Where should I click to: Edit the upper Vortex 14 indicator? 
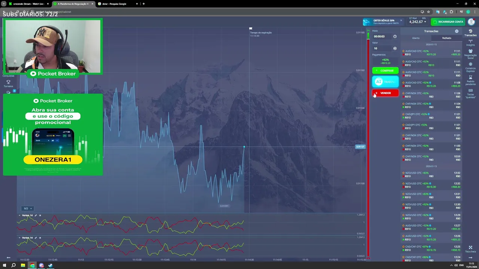click(x=36, y=215)
